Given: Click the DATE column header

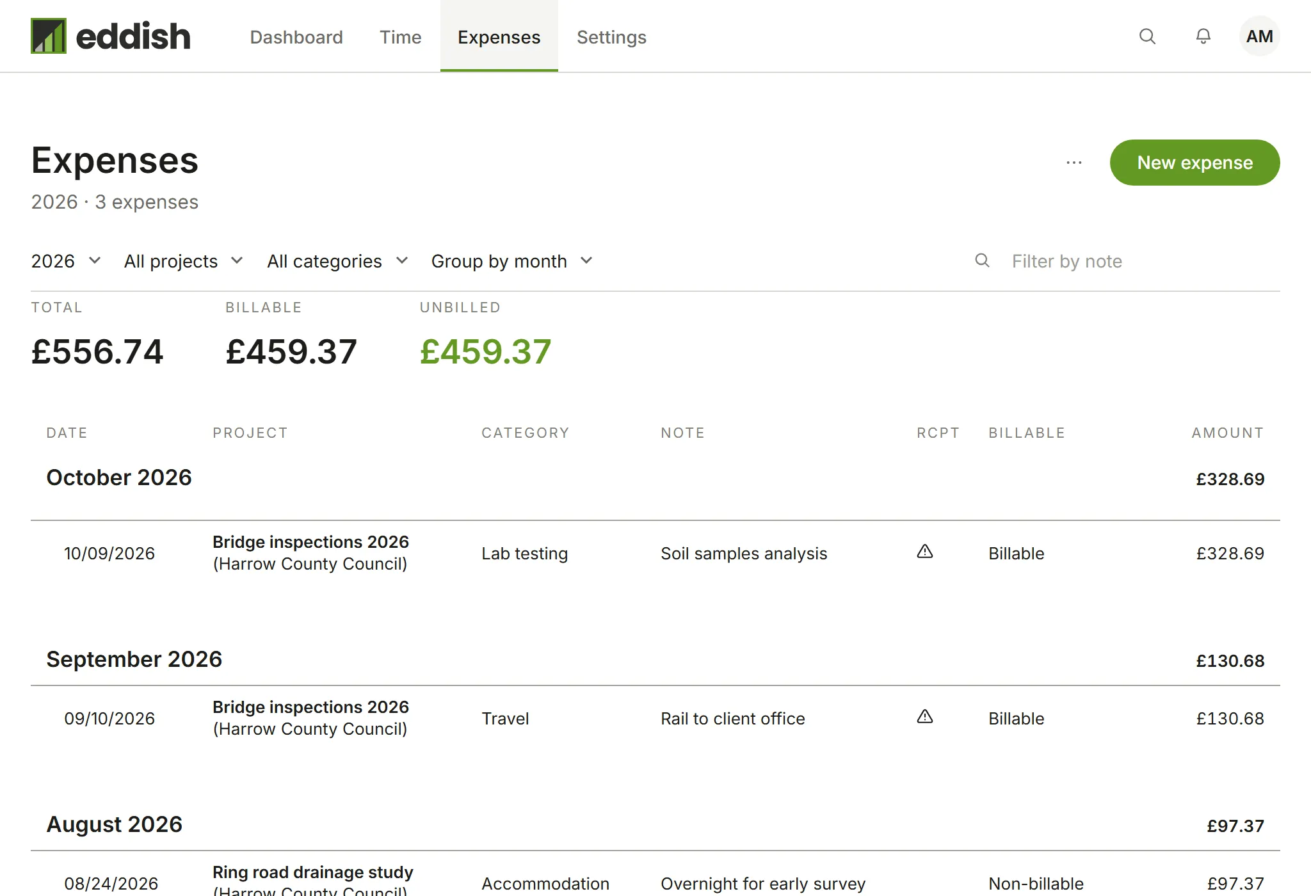Looking at the screenshot, I should coord(67,433).
